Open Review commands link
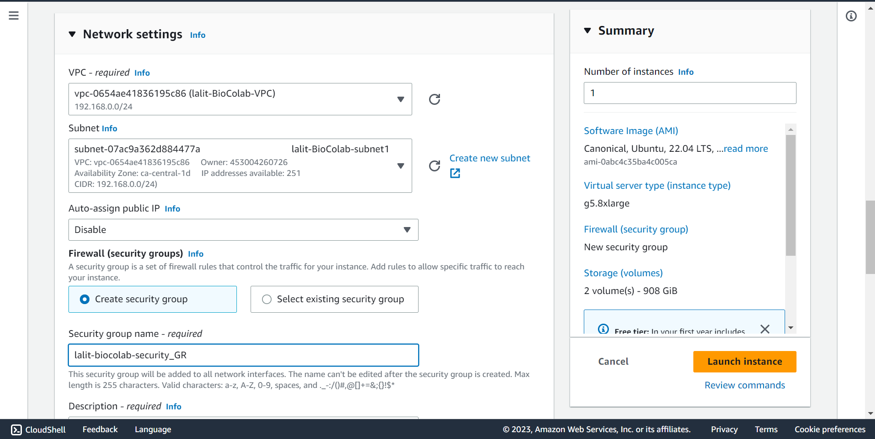Image resolution: width=875 pixels, height=439 pixels. coord(745,385)
